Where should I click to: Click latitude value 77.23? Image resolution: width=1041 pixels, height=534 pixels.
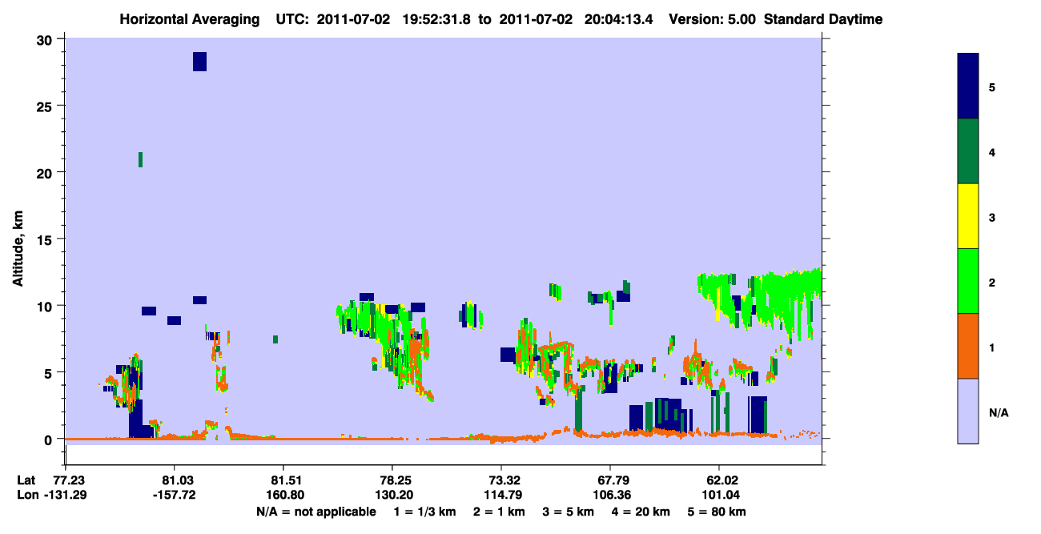point(68,480)
